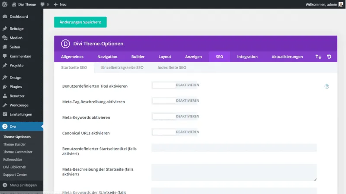Click the reset settings arrow icon
Viewport: 346px width, 194px height.
pyautogui.click(x=329, y=57)
